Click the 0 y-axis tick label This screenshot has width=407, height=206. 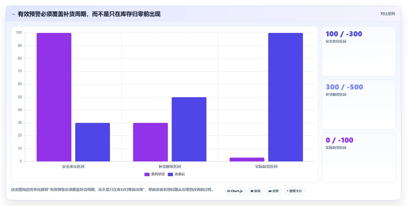tap(21, 161)
